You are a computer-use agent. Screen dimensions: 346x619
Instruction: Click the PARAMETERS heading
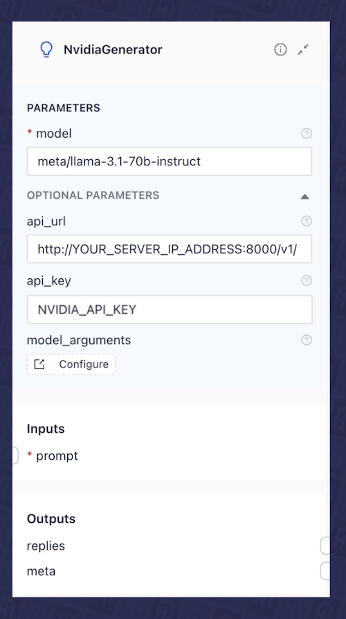click(64, 108)
